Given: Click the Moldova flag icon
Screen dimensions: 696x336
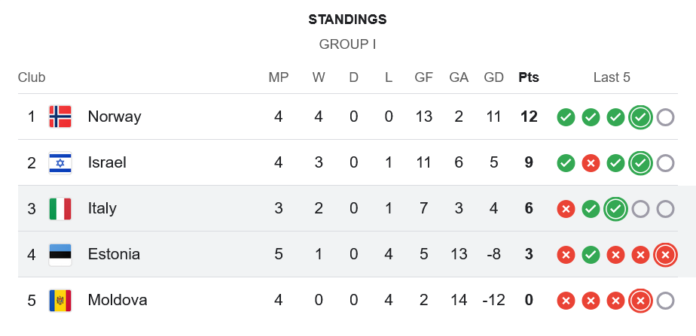Looking at the screenshot, I should click(x=60, y=300).
